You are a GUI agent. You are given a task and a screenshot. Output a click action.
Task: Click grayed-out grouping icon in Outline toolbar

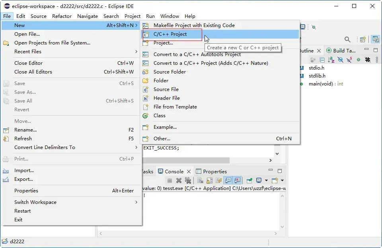point(313,60)
